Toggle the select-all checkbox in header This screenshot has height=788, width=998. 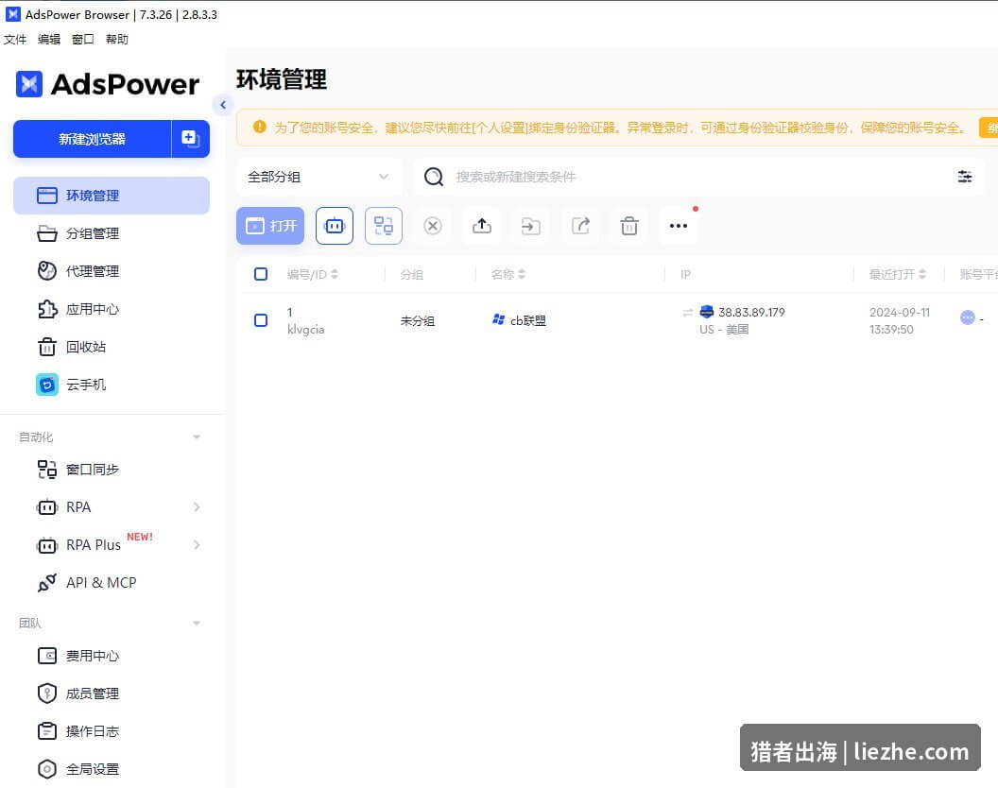(x=261, y=274)
